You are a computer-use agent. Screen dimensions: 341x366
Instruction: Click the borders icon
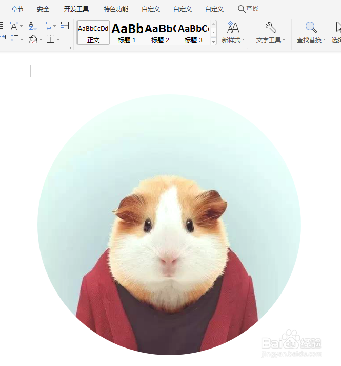click(x=51, y=39)
